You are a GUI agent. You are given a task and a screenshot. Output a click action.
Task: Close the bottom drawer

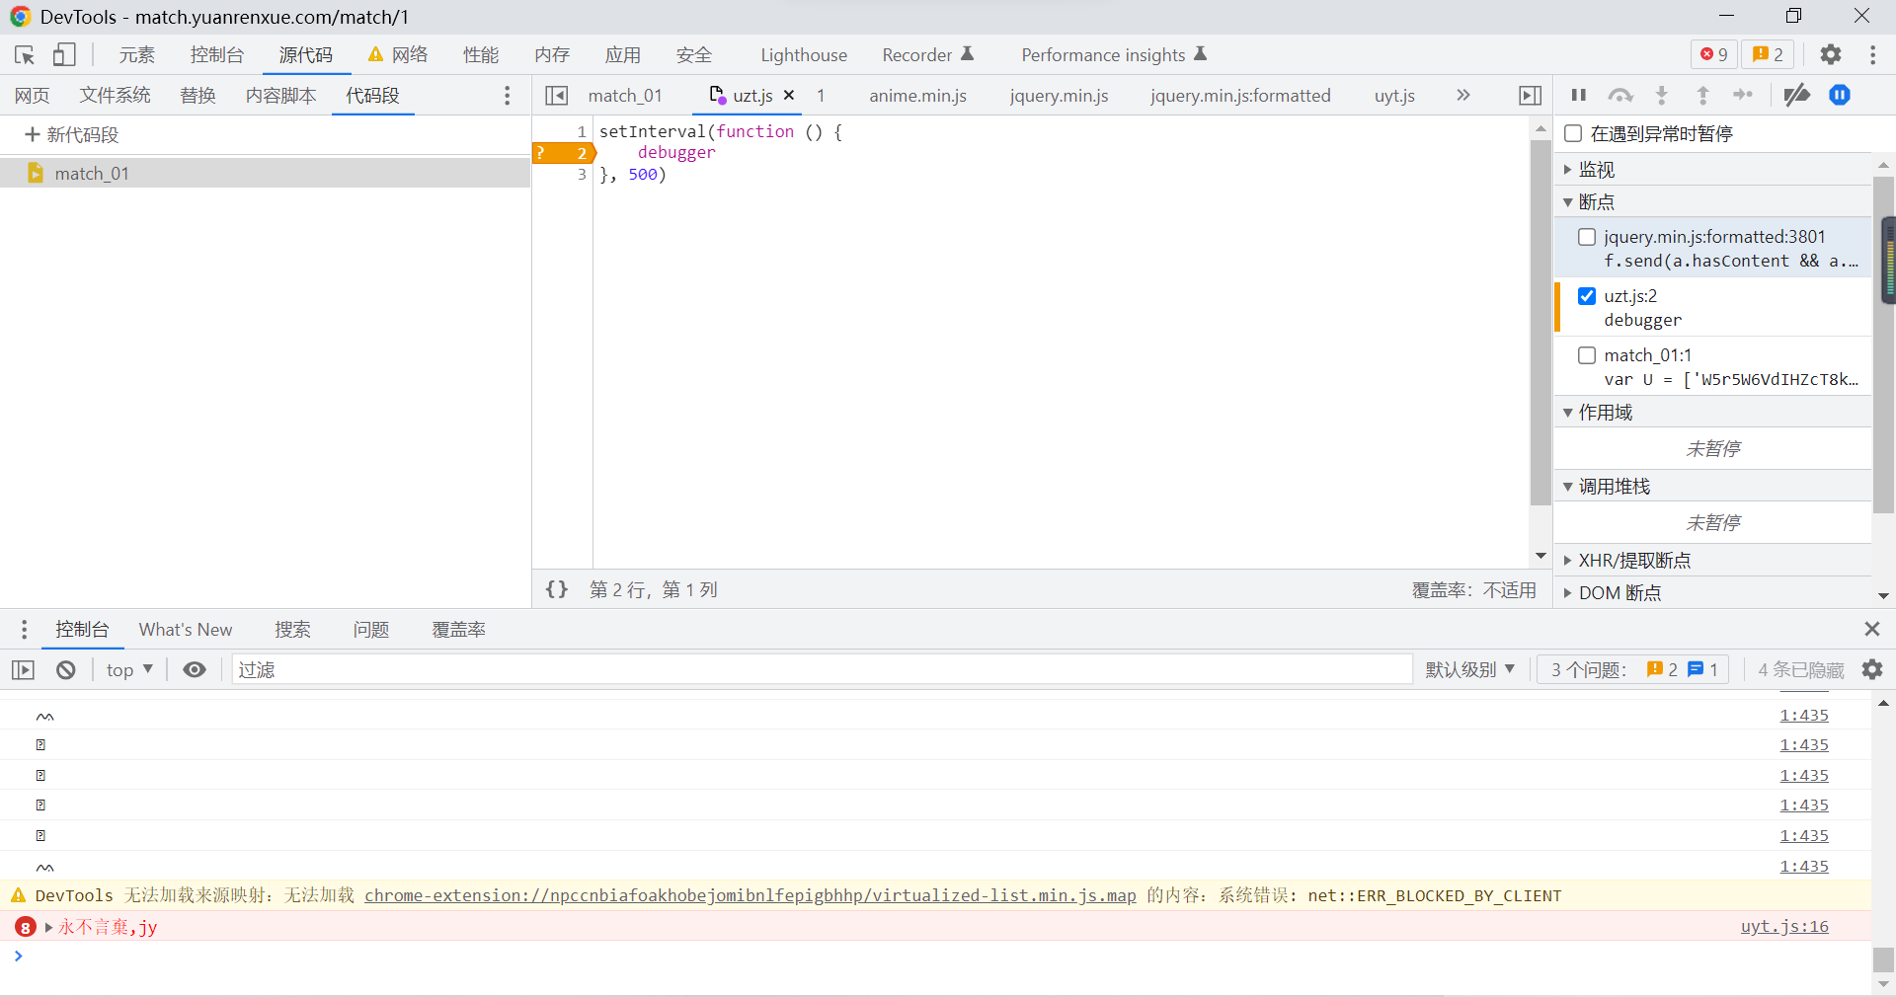click(1871, 629)
